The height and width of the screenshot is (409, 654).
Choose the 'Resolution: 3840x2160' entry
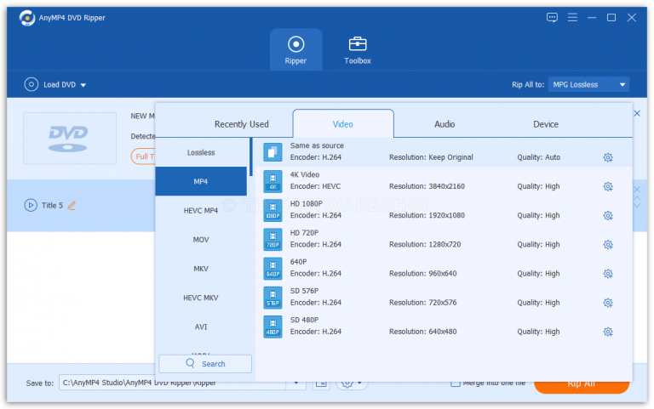[x=427, y=186]
